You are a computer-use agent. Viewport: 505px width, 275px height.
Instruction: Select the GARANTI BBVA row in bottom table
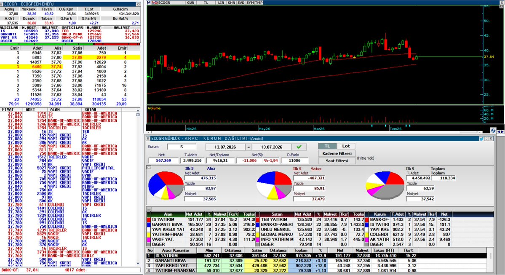point(317,261)
